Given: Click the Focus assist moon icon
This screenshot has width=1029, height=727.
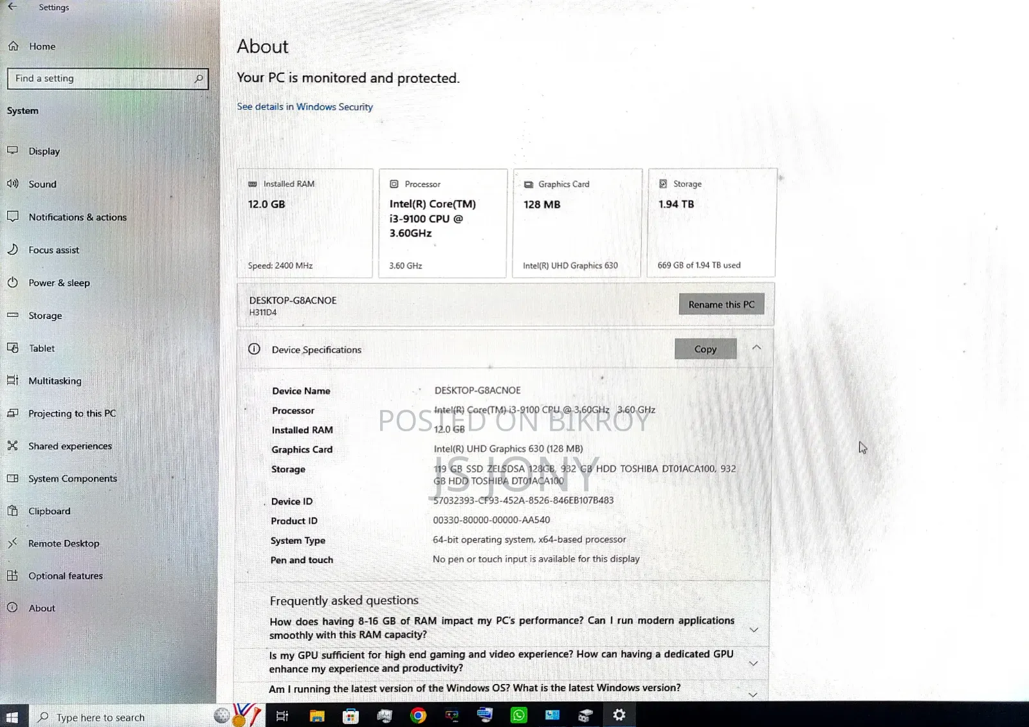Looking at the screenshot, I should (x=13, y=249).
